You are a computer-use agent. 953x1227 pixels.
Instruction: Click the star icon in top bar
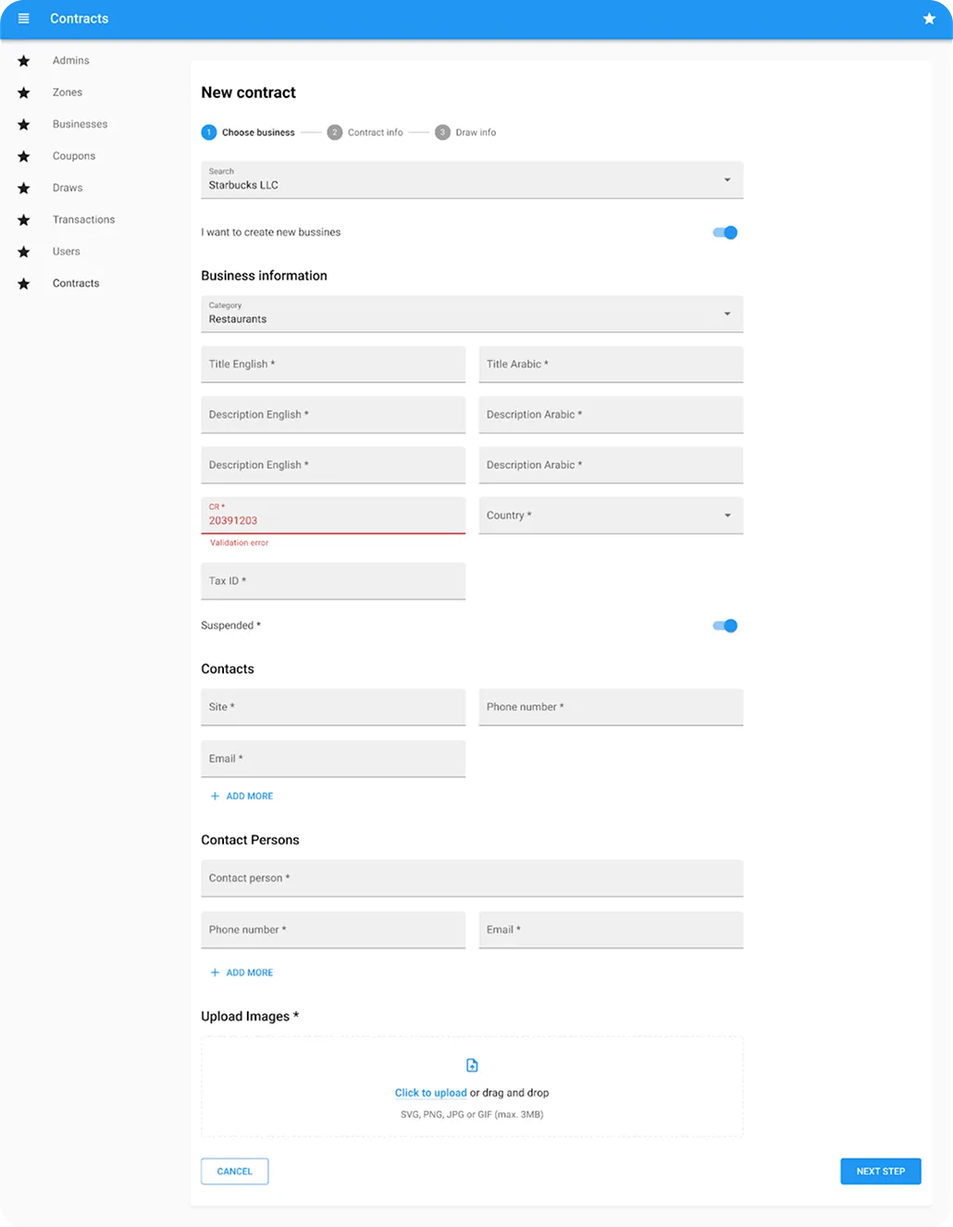tap(929, 19)
